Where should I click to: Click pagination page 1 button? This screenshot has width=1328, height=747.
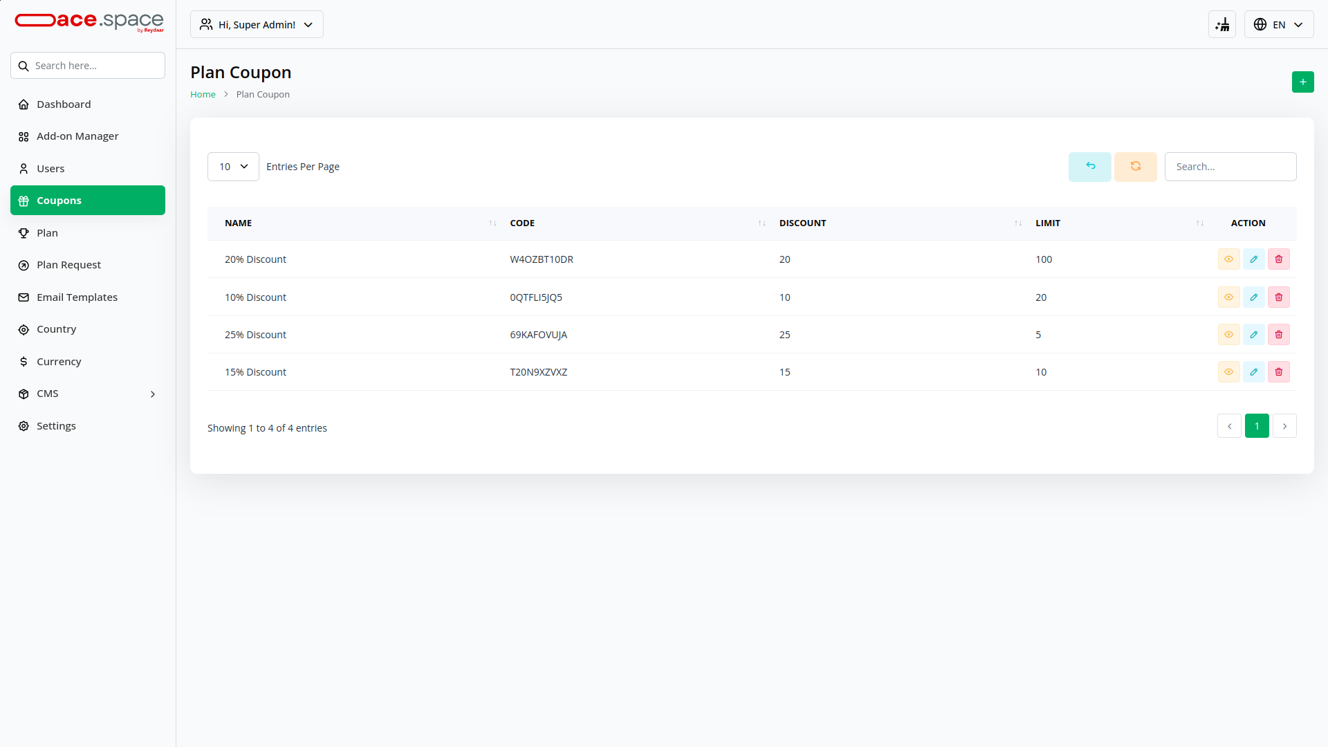click(x=1256, y=426)
